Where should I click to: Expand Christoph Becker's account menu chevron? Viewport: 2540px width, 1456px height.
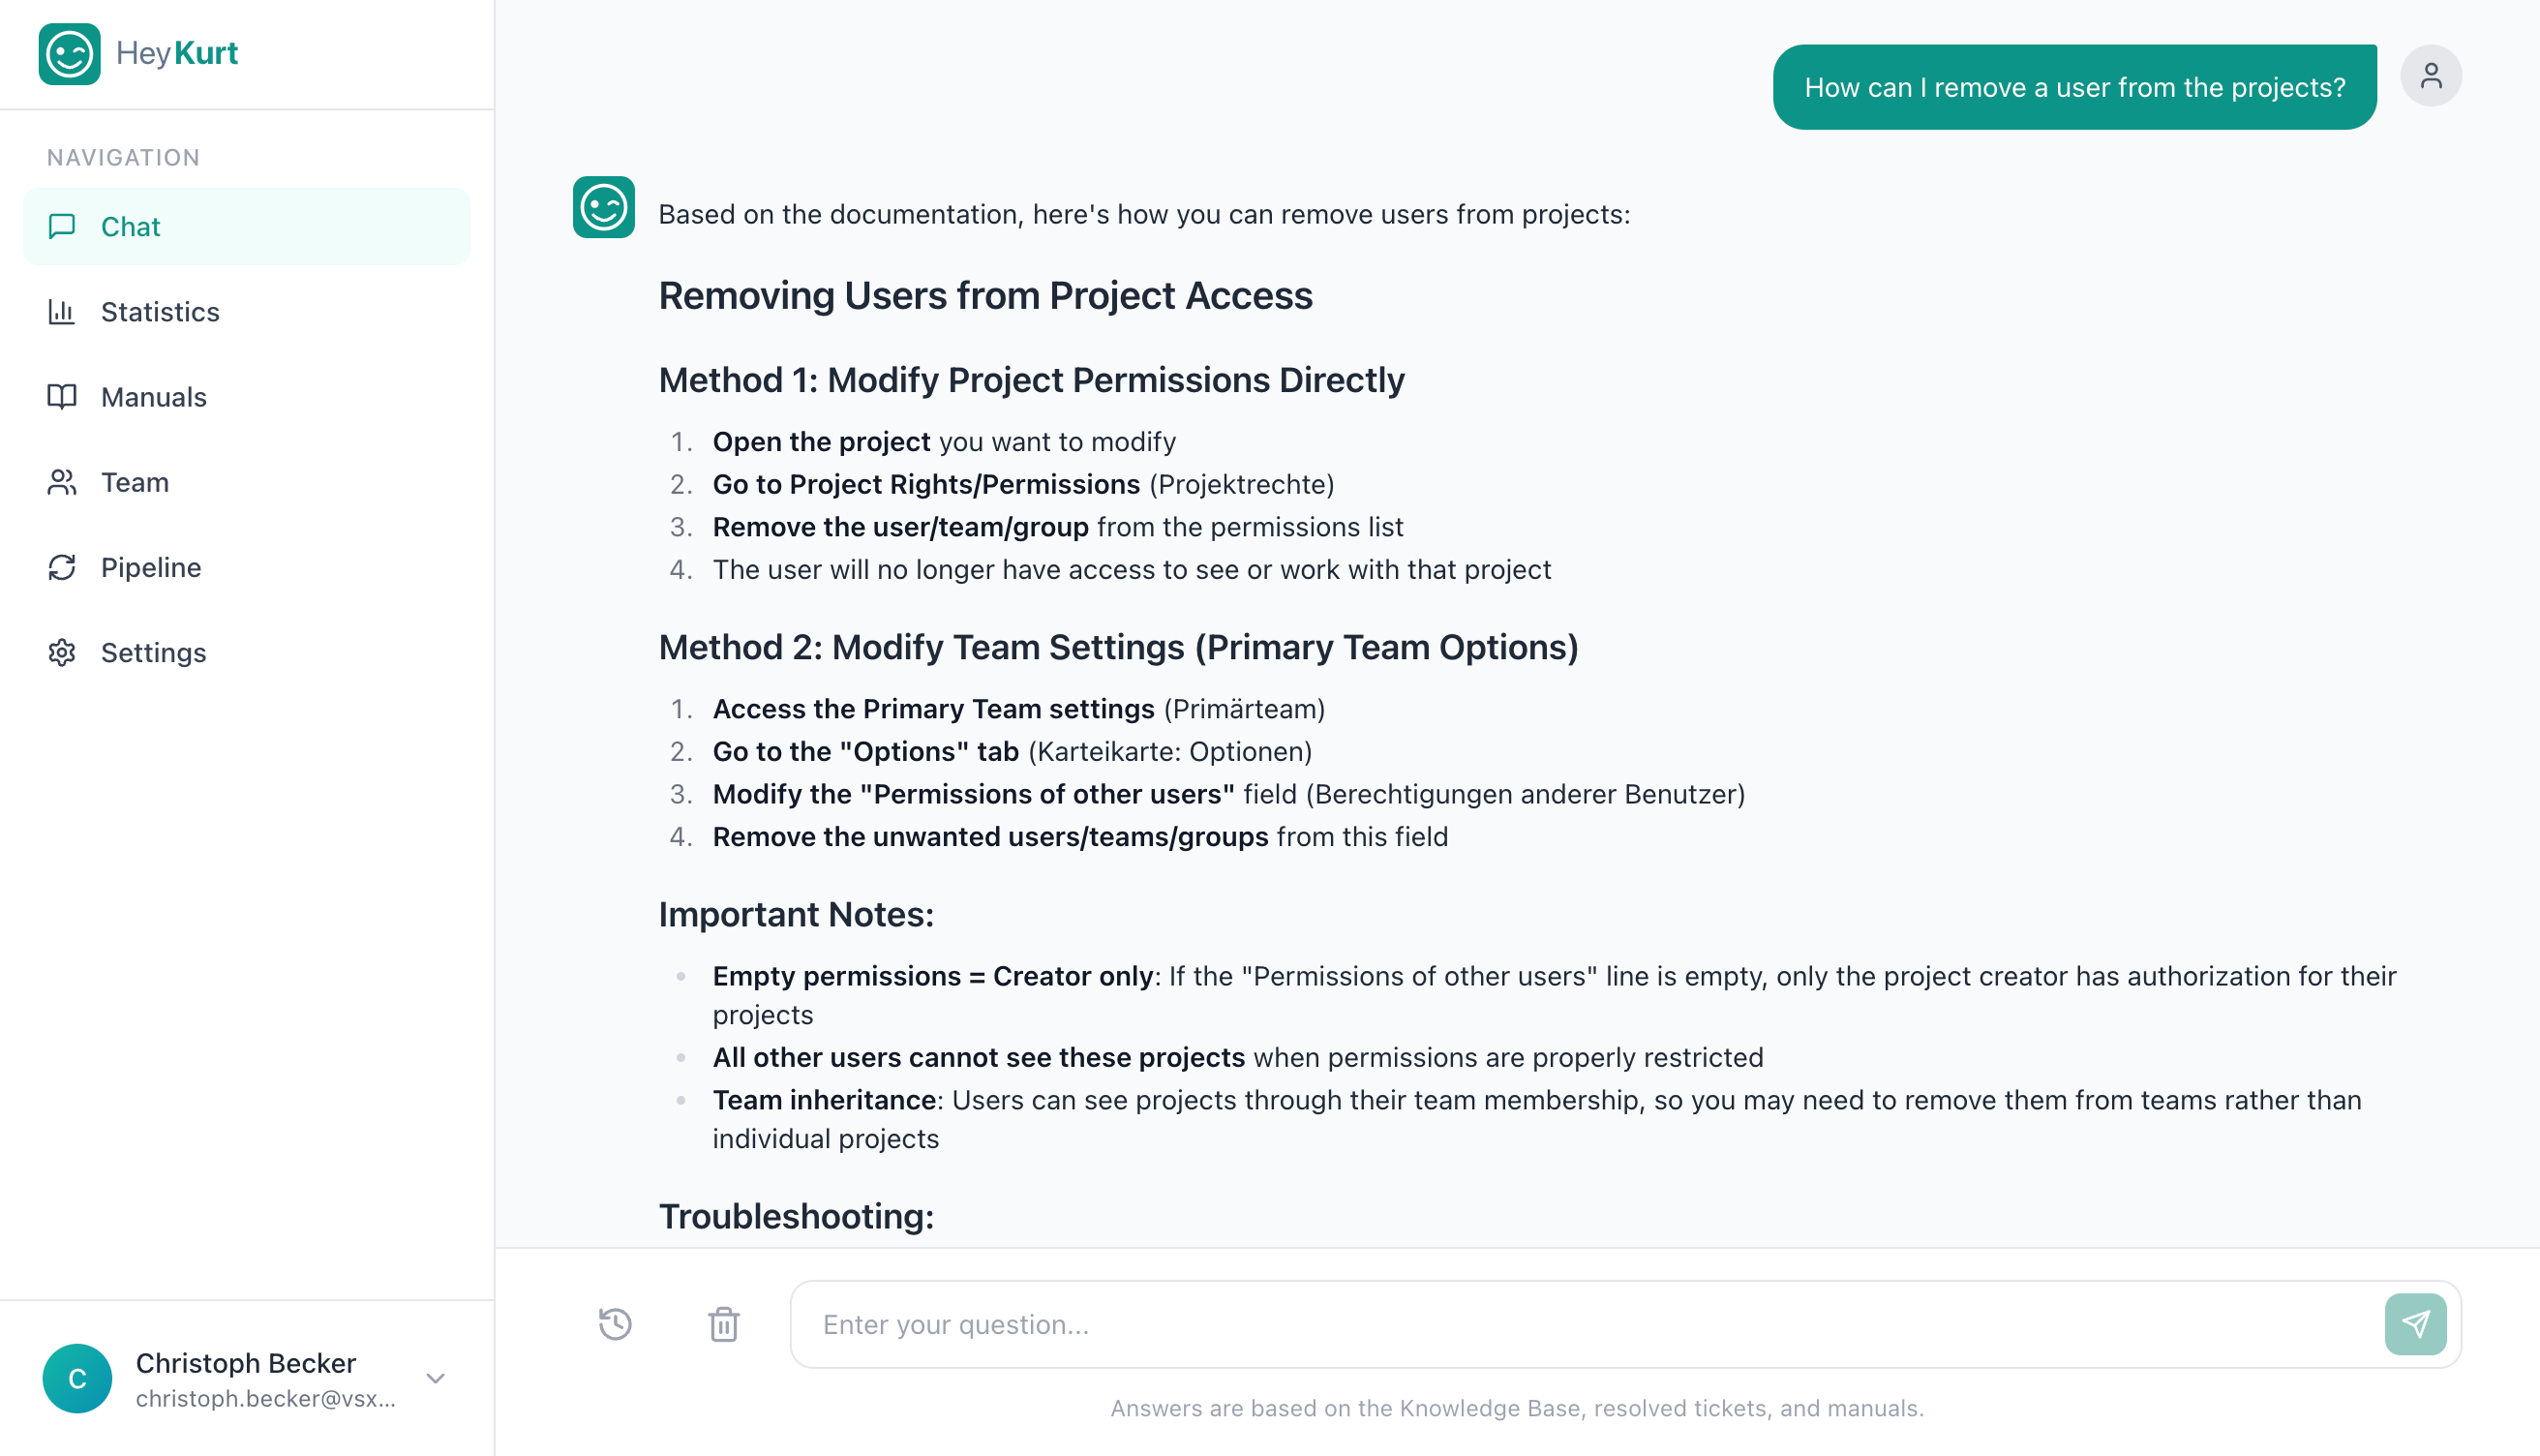click(x=435, y=1378)
